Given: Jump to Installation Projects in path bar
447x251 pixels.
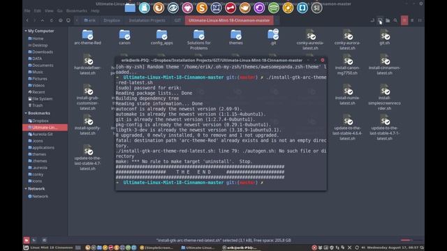Looking at the screenshot, I should (147, 20).
